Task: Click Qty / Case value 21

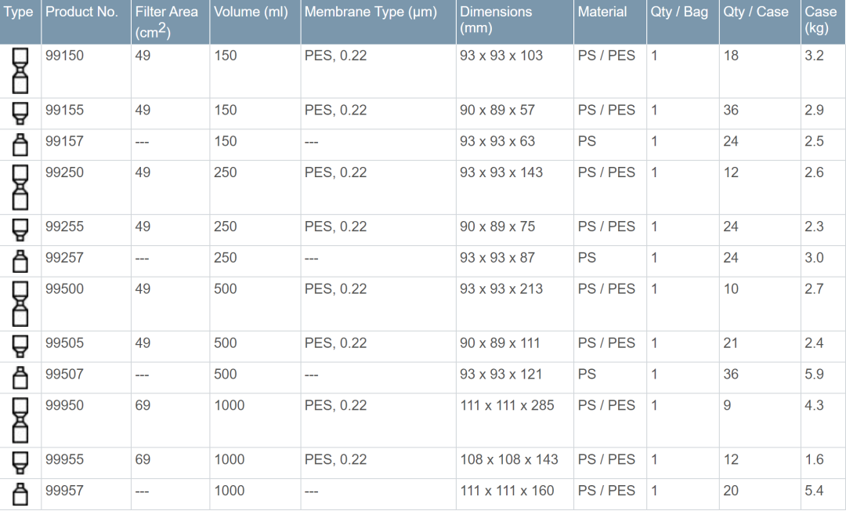Action: (731, 343)
